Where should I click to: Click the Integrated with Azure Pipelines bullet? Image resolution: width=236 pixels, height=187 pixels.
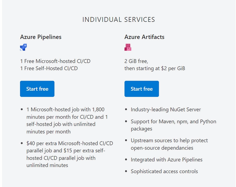(x=167, y=160)
